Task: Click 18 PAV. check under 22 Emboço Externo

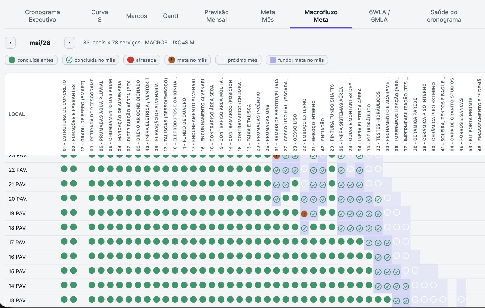Action: pyautogui.click(x=304, y=228)
